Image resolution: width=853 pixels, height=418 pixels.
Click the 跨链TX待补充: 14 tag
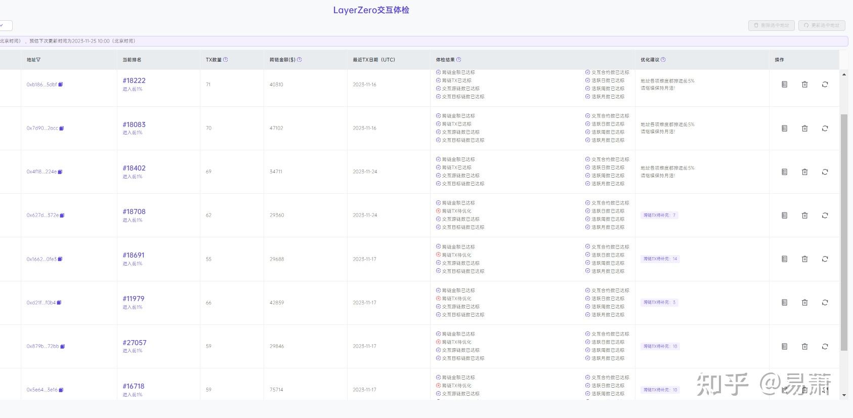660,259
